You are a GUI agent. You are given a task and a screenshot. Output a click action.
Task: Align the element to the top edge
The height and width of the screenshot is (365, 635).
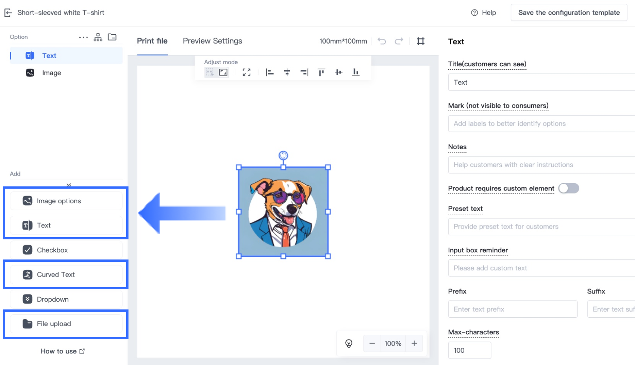click(x=321, y=72)
